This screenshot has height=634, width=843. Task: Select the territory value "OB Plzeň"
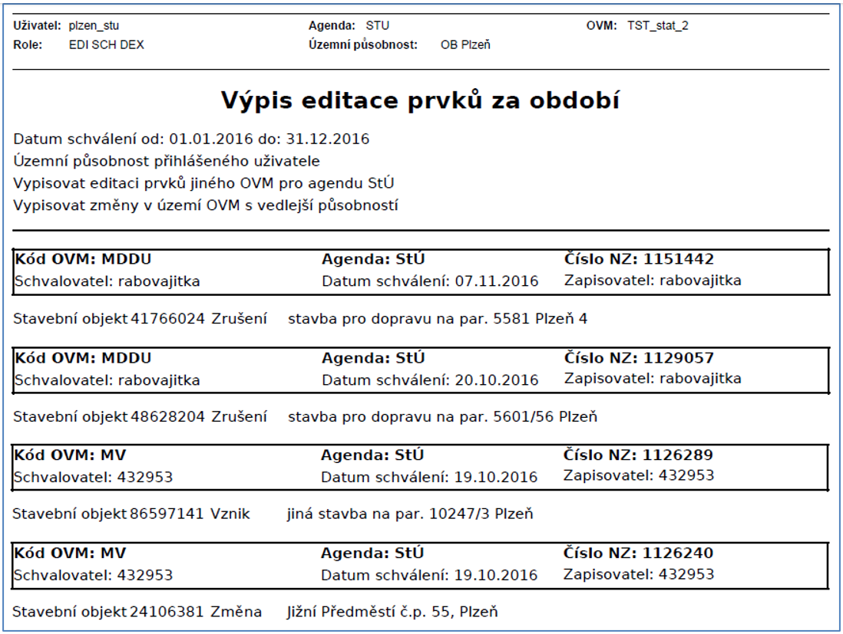click(465, 44)
